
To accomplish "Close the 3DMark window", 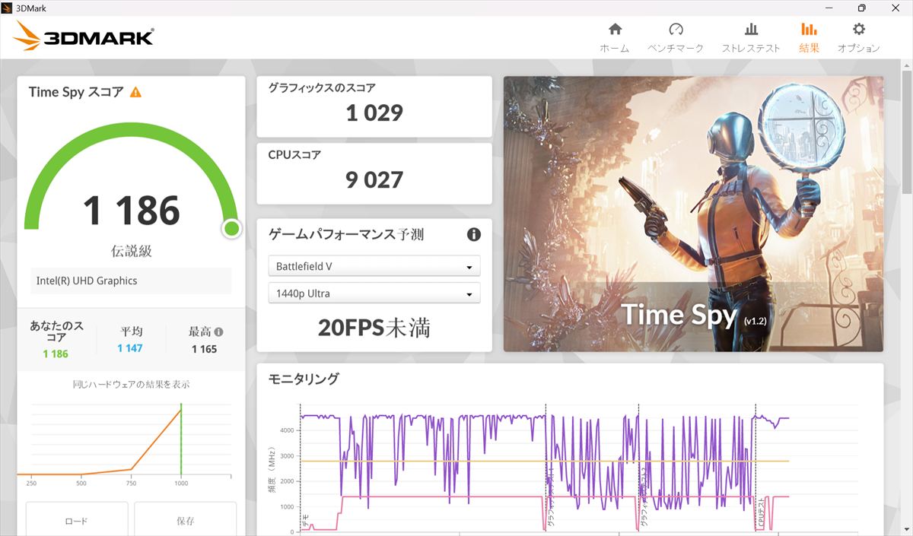I will point(896,8).
